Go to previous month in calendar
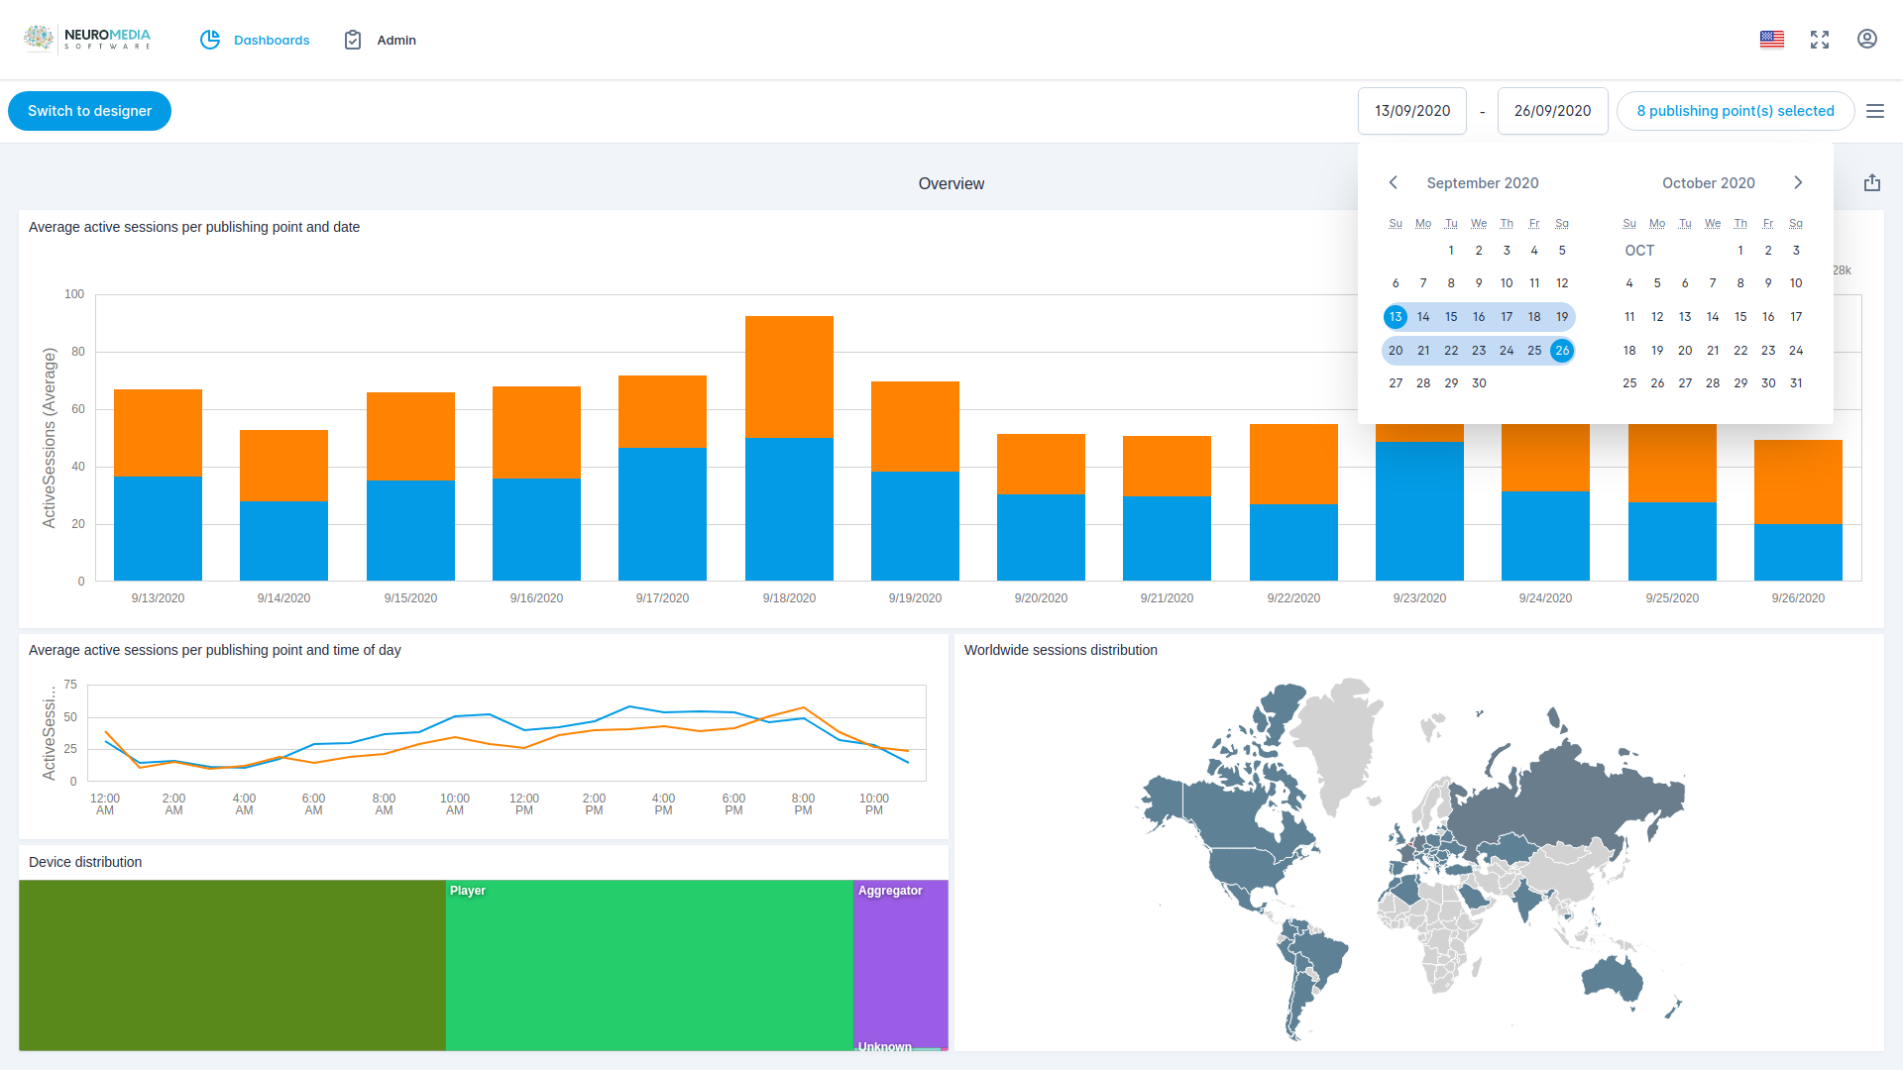The width and height of the screenshot is (1903, 1070). (1394, 182)
